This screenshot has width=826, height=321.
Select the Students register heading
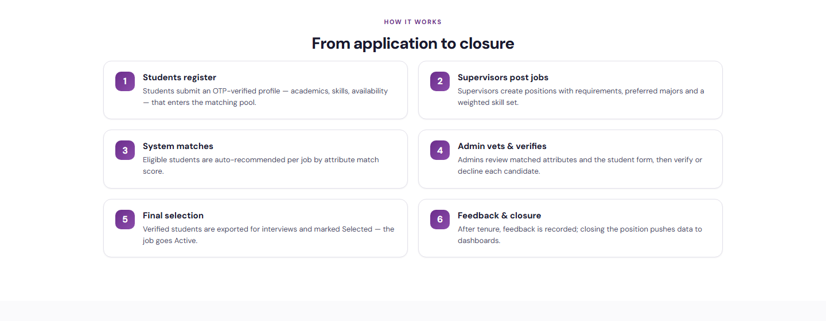coord(180,77)
